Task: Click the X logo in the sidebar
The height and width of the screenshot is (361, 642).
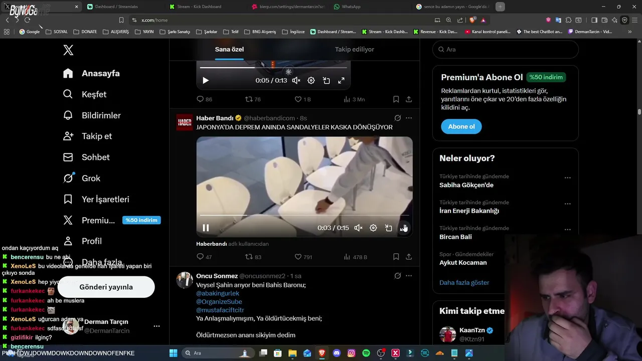Action: click(68, 50)
